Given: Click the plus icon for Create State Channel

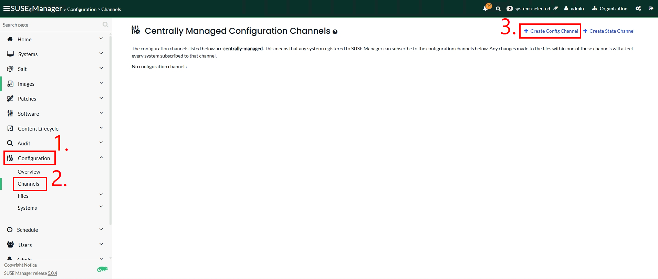Looking at the screenshot, I should tap(585, 31).
